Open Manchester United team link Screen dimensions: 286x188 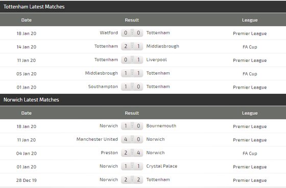97,139
